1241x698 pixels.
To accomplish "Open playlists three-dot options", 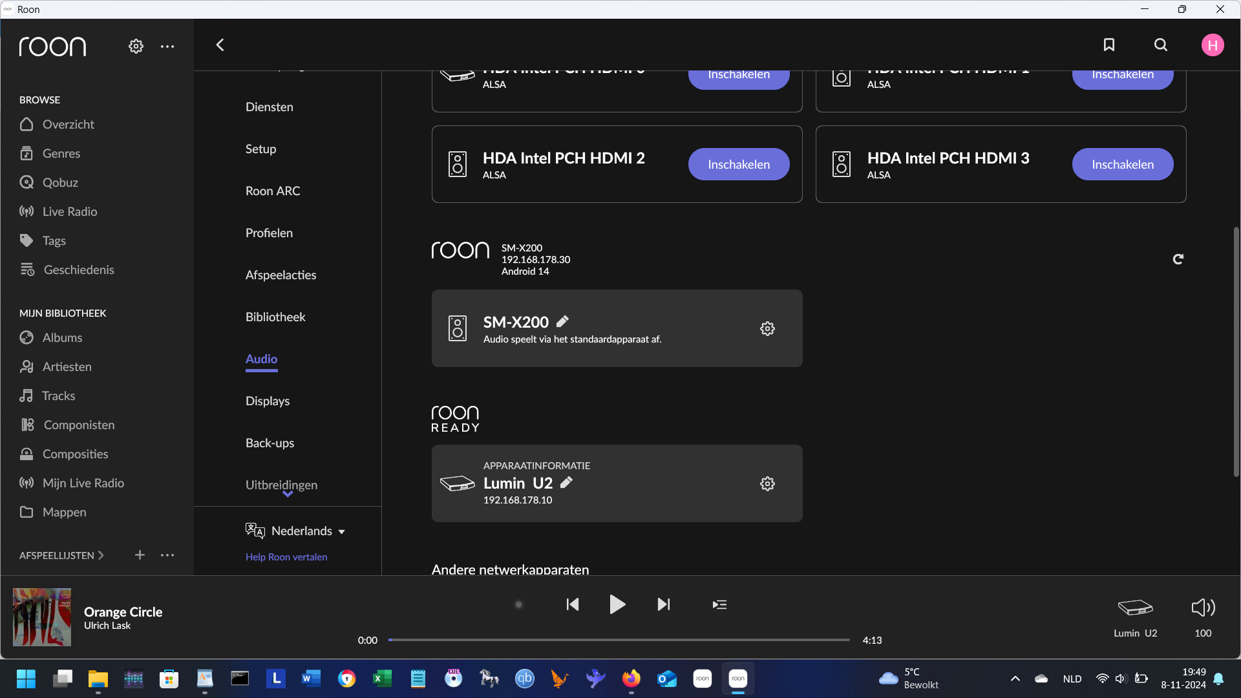I will [x=167, y=555].
